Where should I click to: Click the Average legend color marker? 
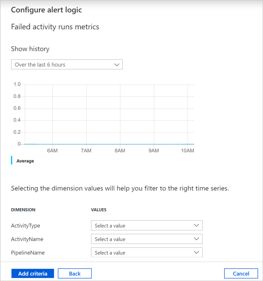(x=12, y=160)
